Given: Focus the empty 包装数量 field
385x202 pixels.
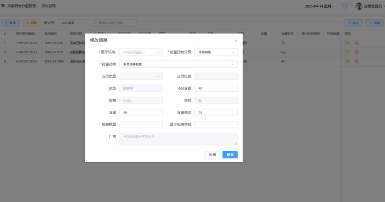Looking at the screenshot, I should click(x=141, y=124).
